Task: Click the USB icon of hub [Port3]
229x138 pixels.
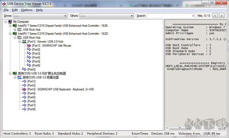Action: click(29, 54)
